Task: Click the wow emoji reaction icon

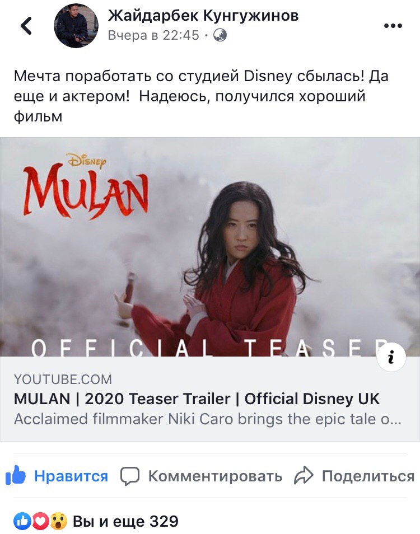Action: tap(59, 521)
